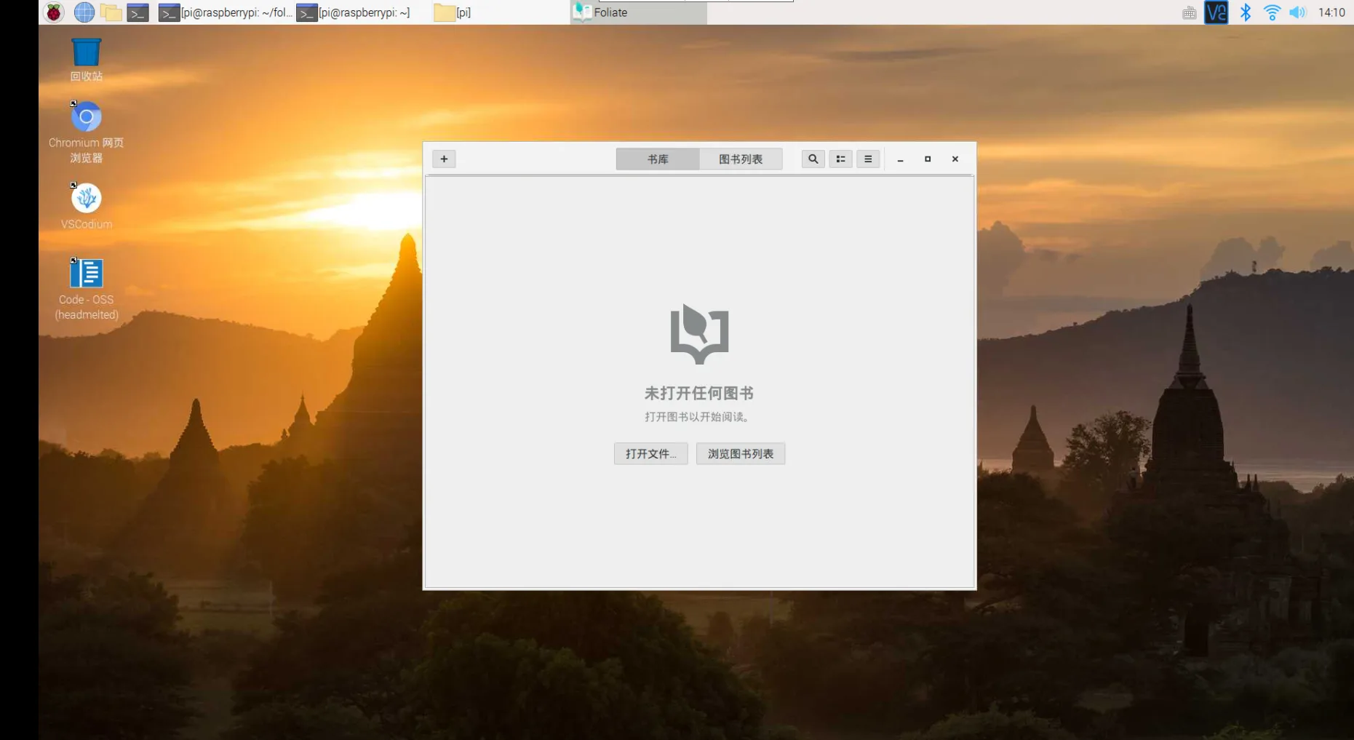Open the file manager from taskbar

pos(111,12)
